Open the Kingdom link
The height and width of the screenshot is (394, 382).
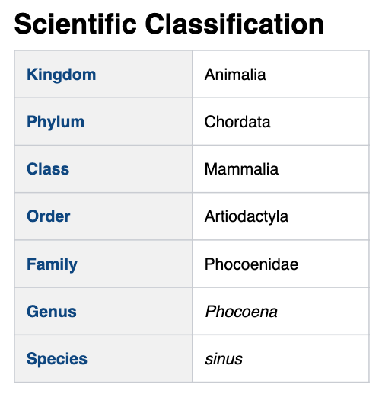(x=62, y=75)
